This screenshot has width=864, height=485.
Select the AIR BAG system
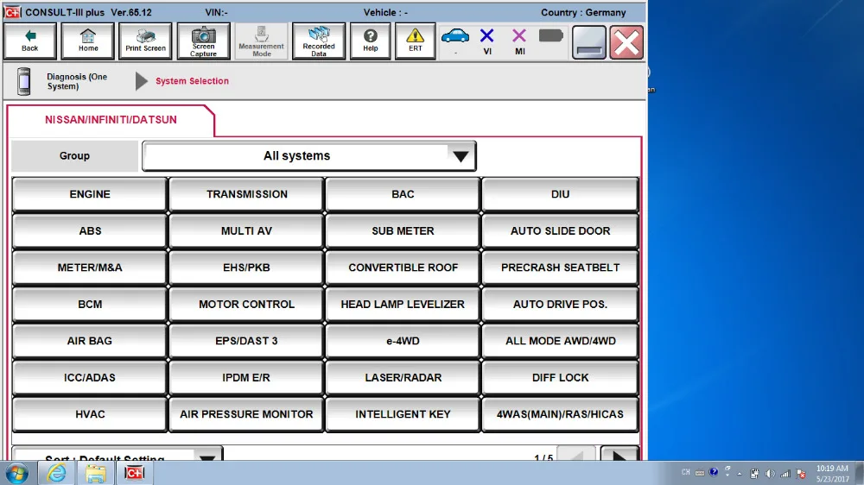tap(90, 342)
